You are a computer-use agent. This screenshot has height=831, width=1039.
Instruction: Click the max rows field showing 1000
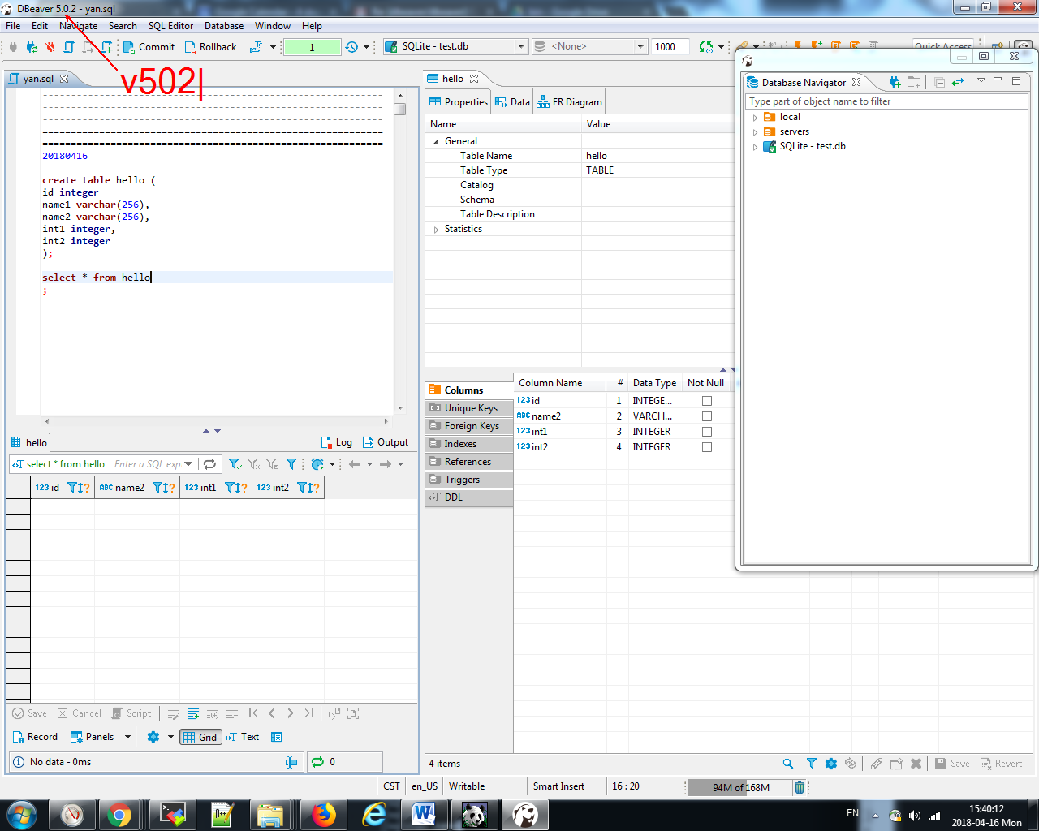point(670,47)
